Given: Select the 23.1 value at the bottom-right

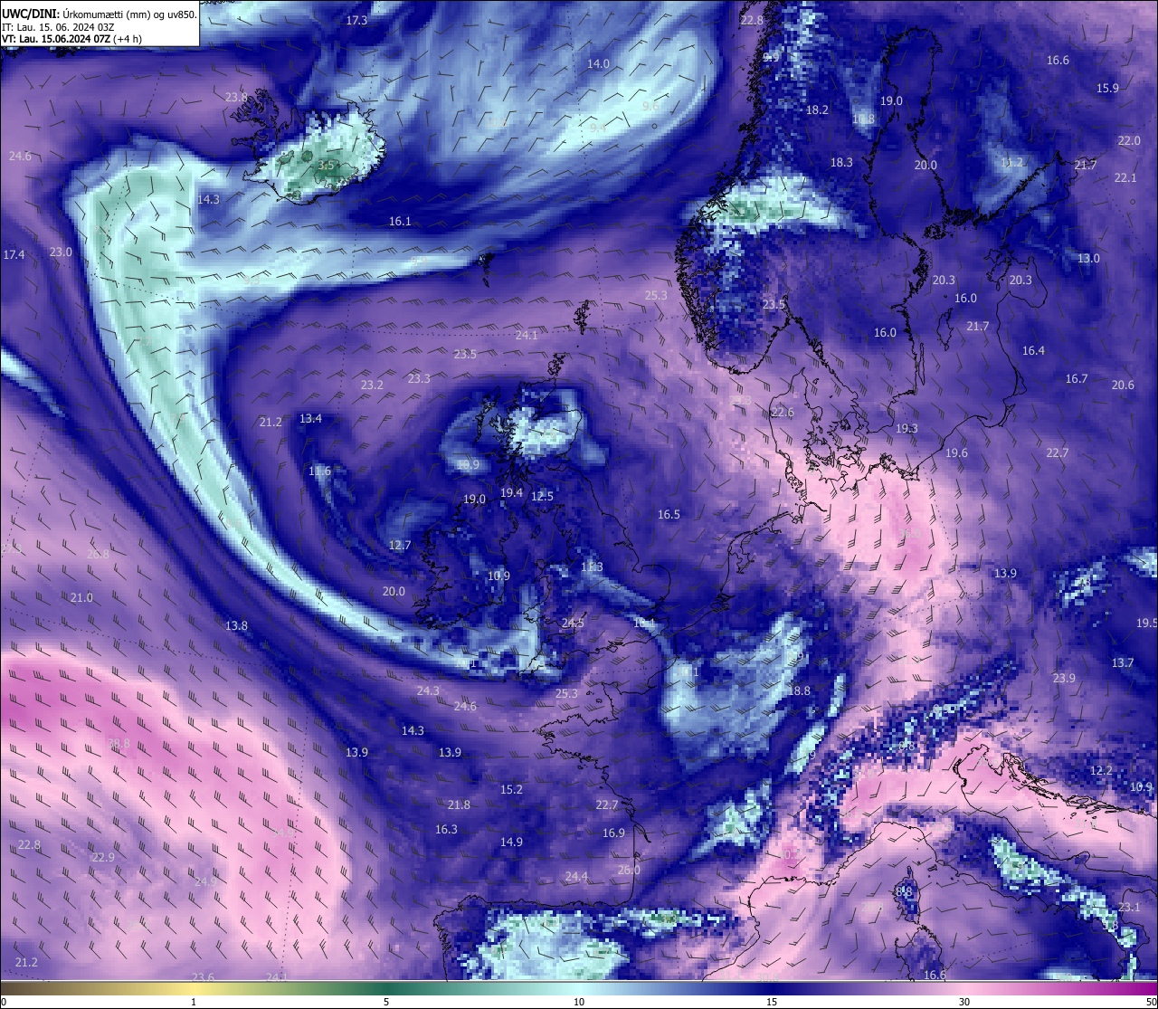Looking at the screenshot, I should point(1128,907).
